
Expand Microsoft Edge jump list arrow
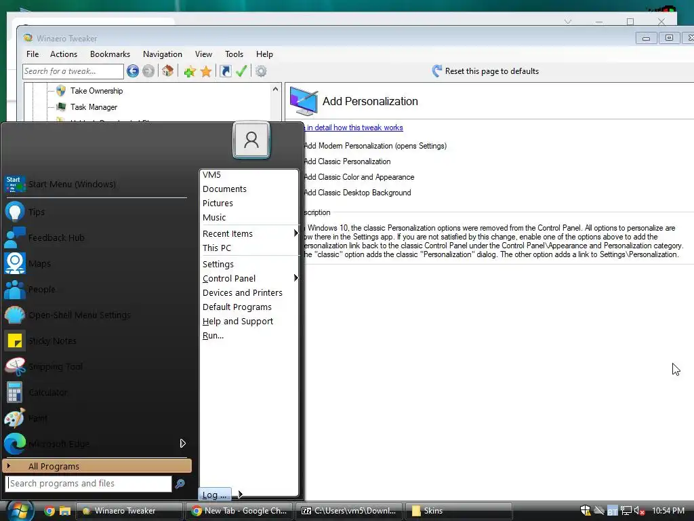tap(183, 444)
